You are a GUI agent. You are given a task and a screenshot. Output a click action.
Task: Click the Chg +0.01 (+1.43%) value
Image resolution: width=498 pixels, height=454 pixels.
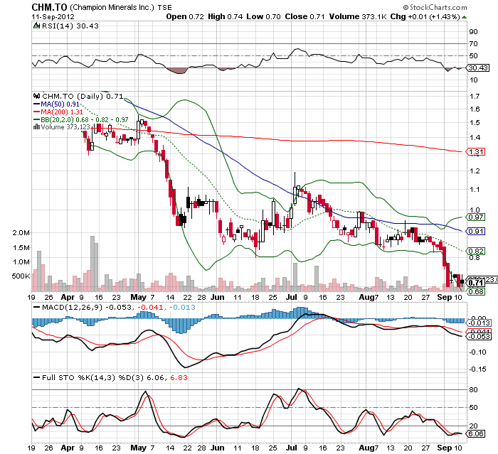(x=425, y=16)
